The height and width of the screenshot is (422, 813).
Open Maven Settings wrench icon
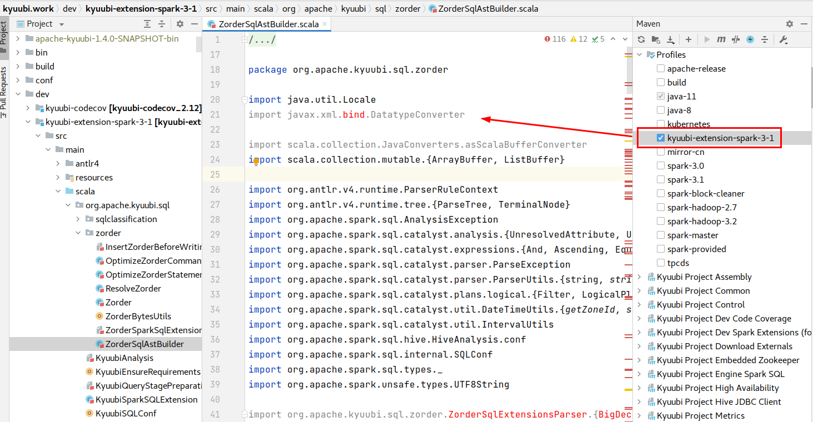pyautogui.click(x=784, y=39)
